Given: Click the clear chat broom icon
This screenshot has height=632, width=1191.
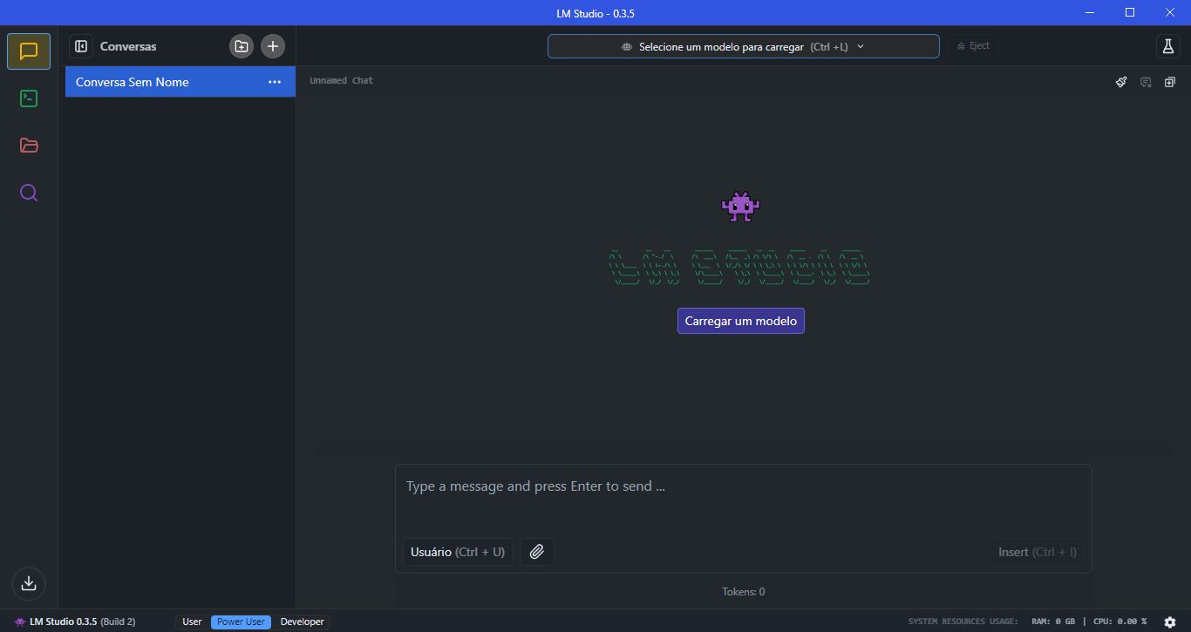Looking at the screenshot, I should pyautogui.click(x=1121, y=82).
